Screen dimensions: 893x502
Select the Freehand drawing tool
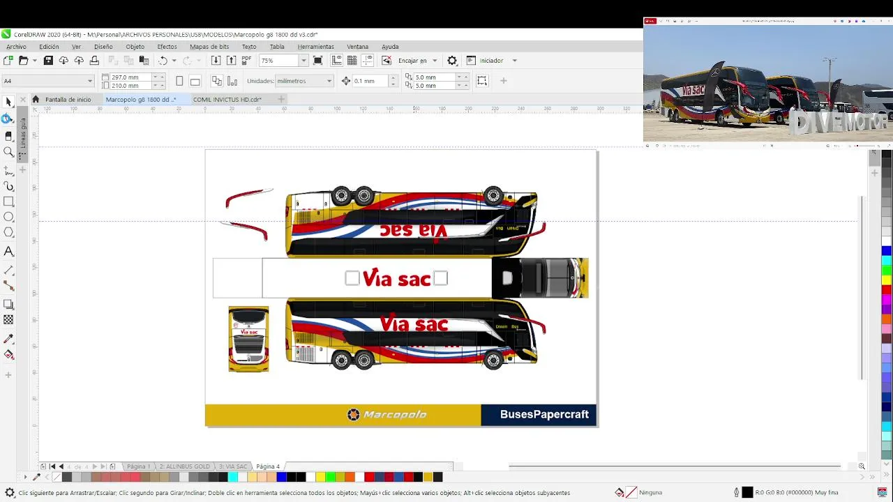(x=8, y=169)
